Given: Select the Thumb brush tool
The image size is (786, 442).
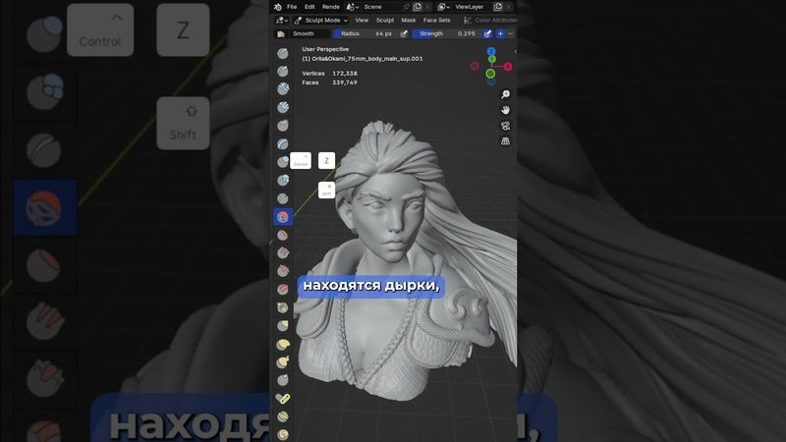Looking at the screenshot, I should pyautogui.click(x=283, y=380).
